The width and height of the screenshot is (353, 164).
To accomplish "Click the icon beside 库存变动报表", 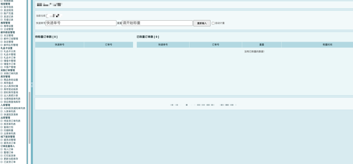I will point(2,89).
